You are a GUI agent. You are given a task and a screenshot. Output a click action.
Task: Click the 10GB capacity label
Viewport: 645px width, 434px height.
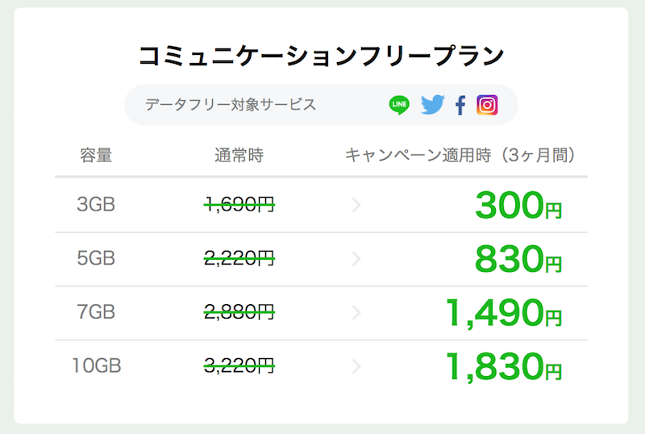[x=96, y=366]
